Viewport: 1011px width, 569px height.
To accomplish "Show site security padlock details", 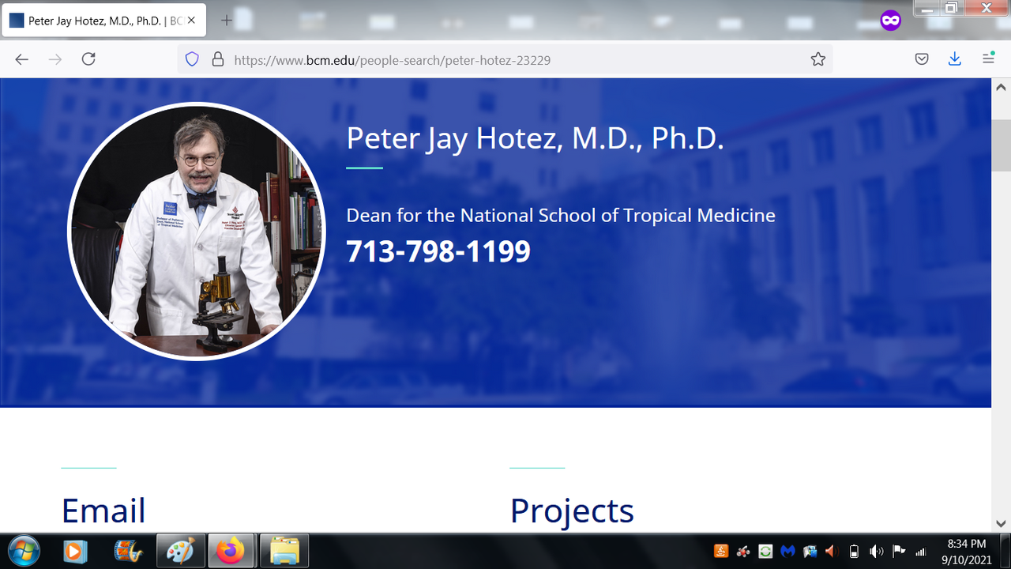I will [x=218, y=59].
